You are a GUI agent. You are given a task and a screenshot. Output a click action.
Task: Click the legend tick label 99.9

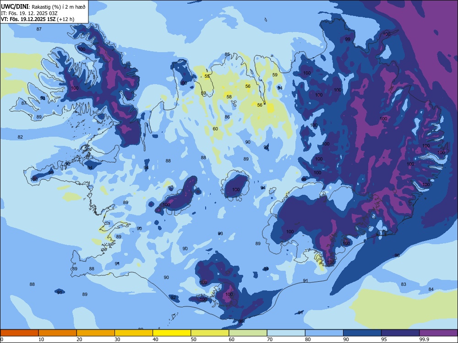click(x=424, y=339)
